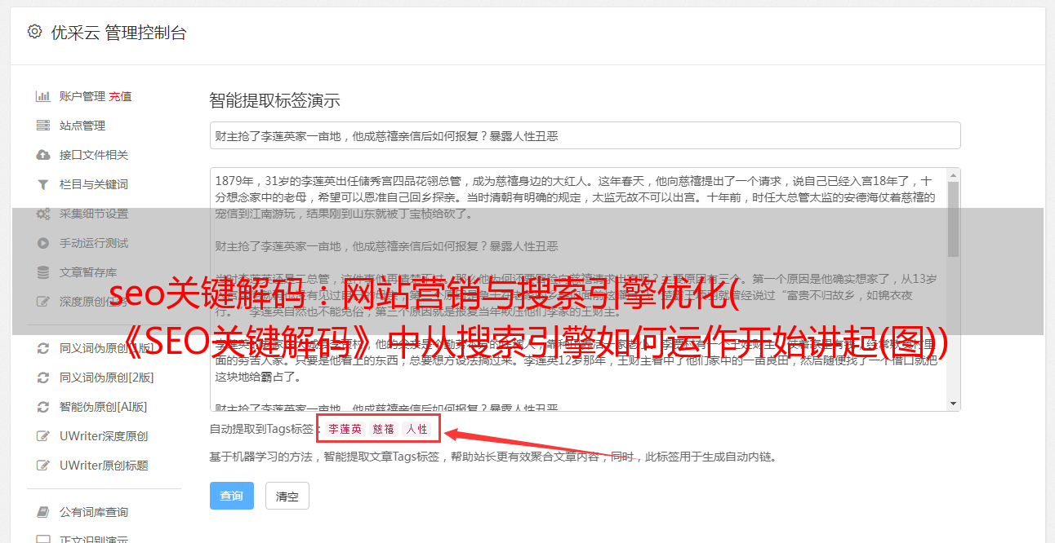Click the 清空 button

pos(287,496)
